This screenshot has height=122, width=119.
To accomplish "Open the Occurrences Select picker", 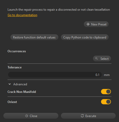I will tap(102, 59).
